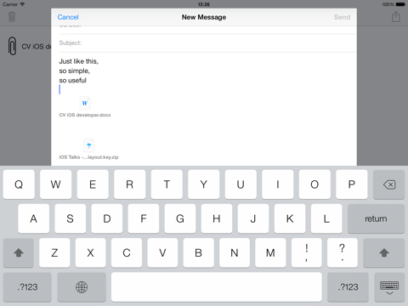Tap the V key
408x306 pixels.
point(162,252)
